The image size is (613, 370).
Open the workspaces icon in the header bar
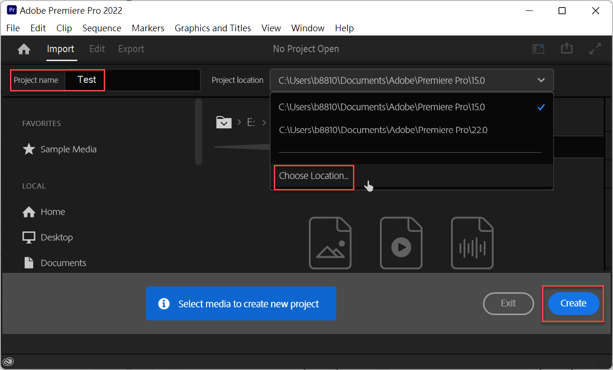pos(538,49)
